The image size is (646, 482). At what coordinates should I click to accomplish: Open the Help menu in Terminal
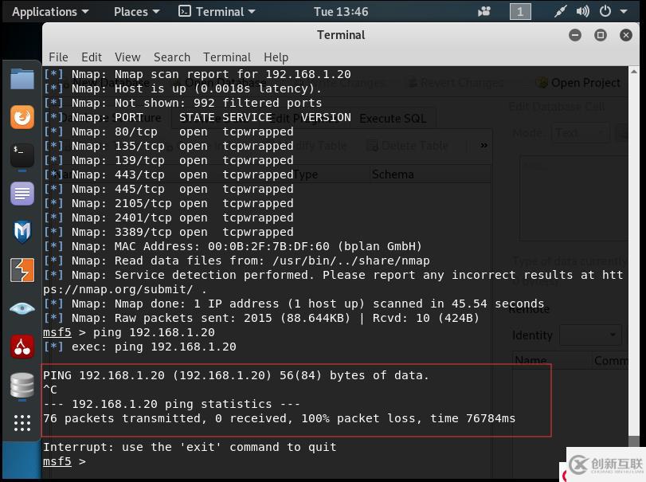276,57
